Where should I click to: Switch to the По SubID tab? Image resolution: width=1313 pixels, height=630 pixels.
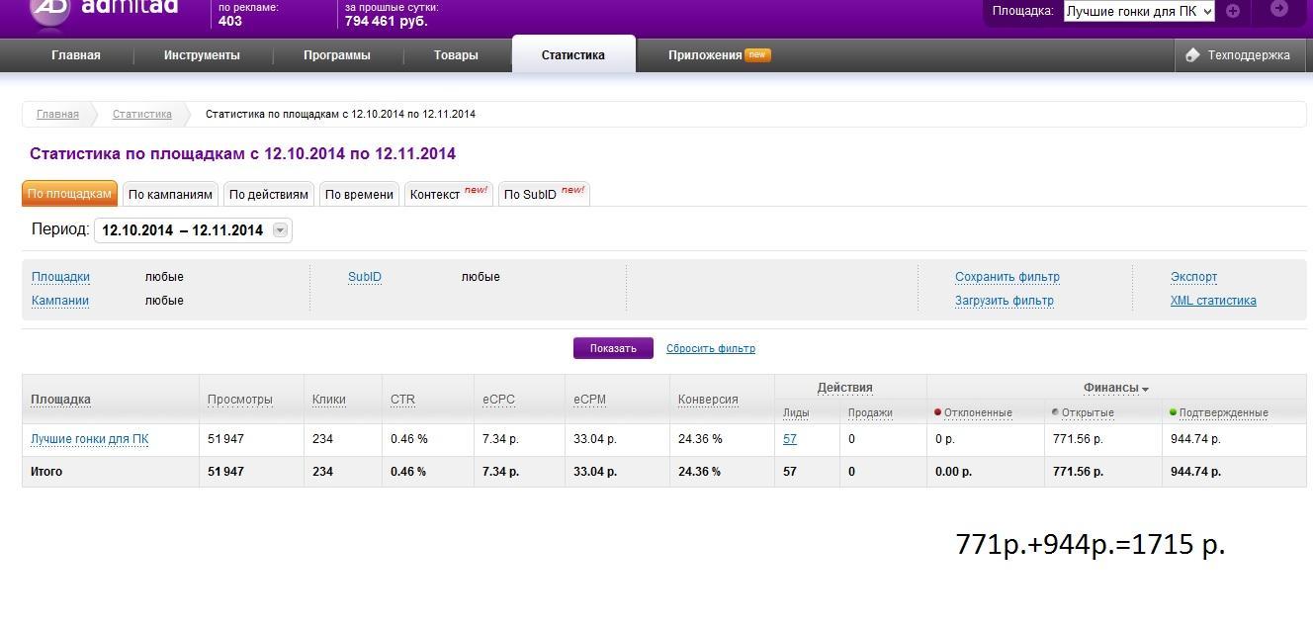544,194
